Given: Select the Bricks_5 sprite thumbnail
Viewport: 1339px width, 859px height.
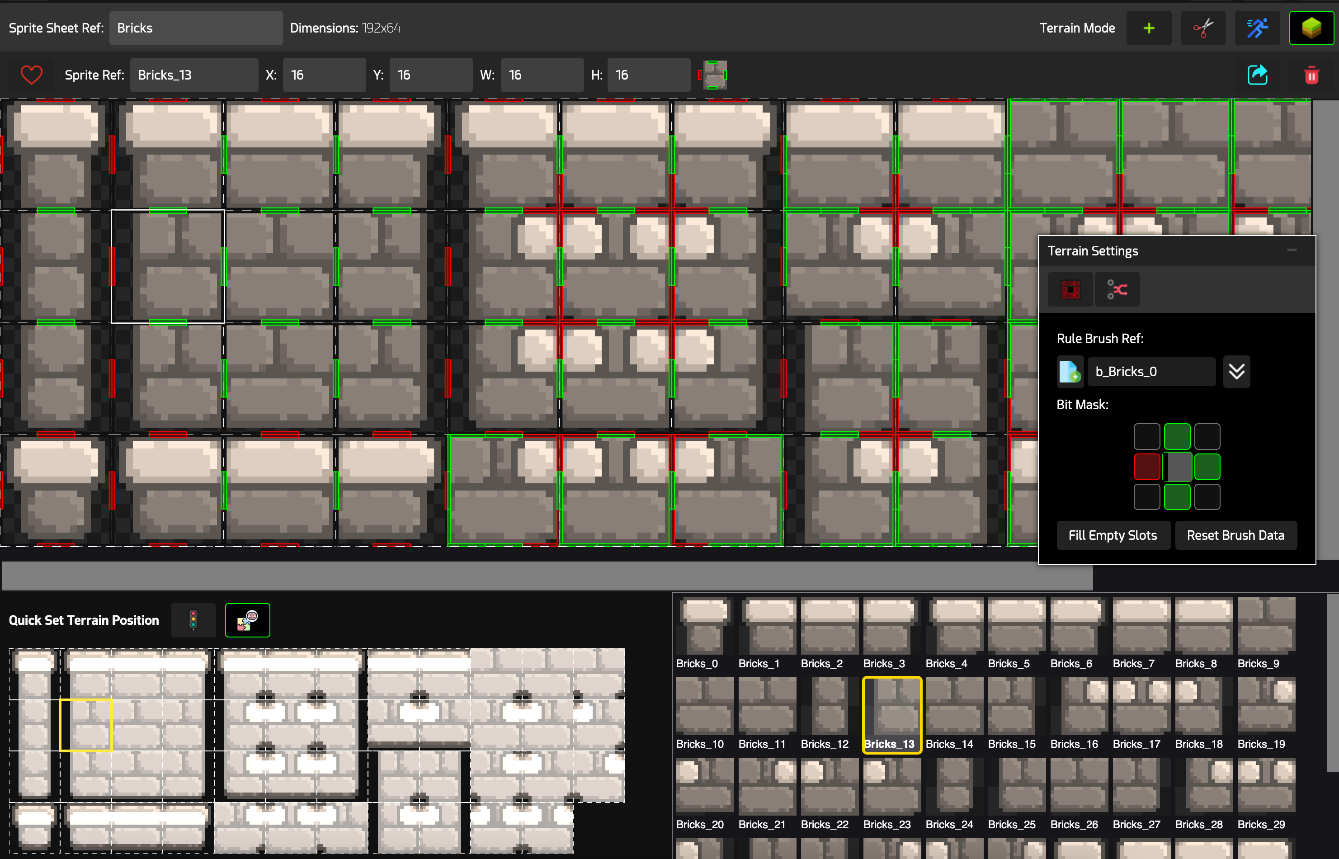Looking at the screenshot, I should tap(1017, 625).
